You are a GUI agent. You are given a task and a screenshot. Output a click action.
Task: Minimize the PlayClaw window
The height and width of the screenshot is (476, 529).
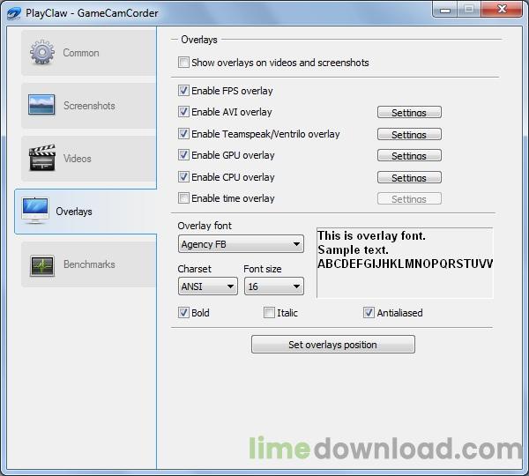tap(445, 10)
